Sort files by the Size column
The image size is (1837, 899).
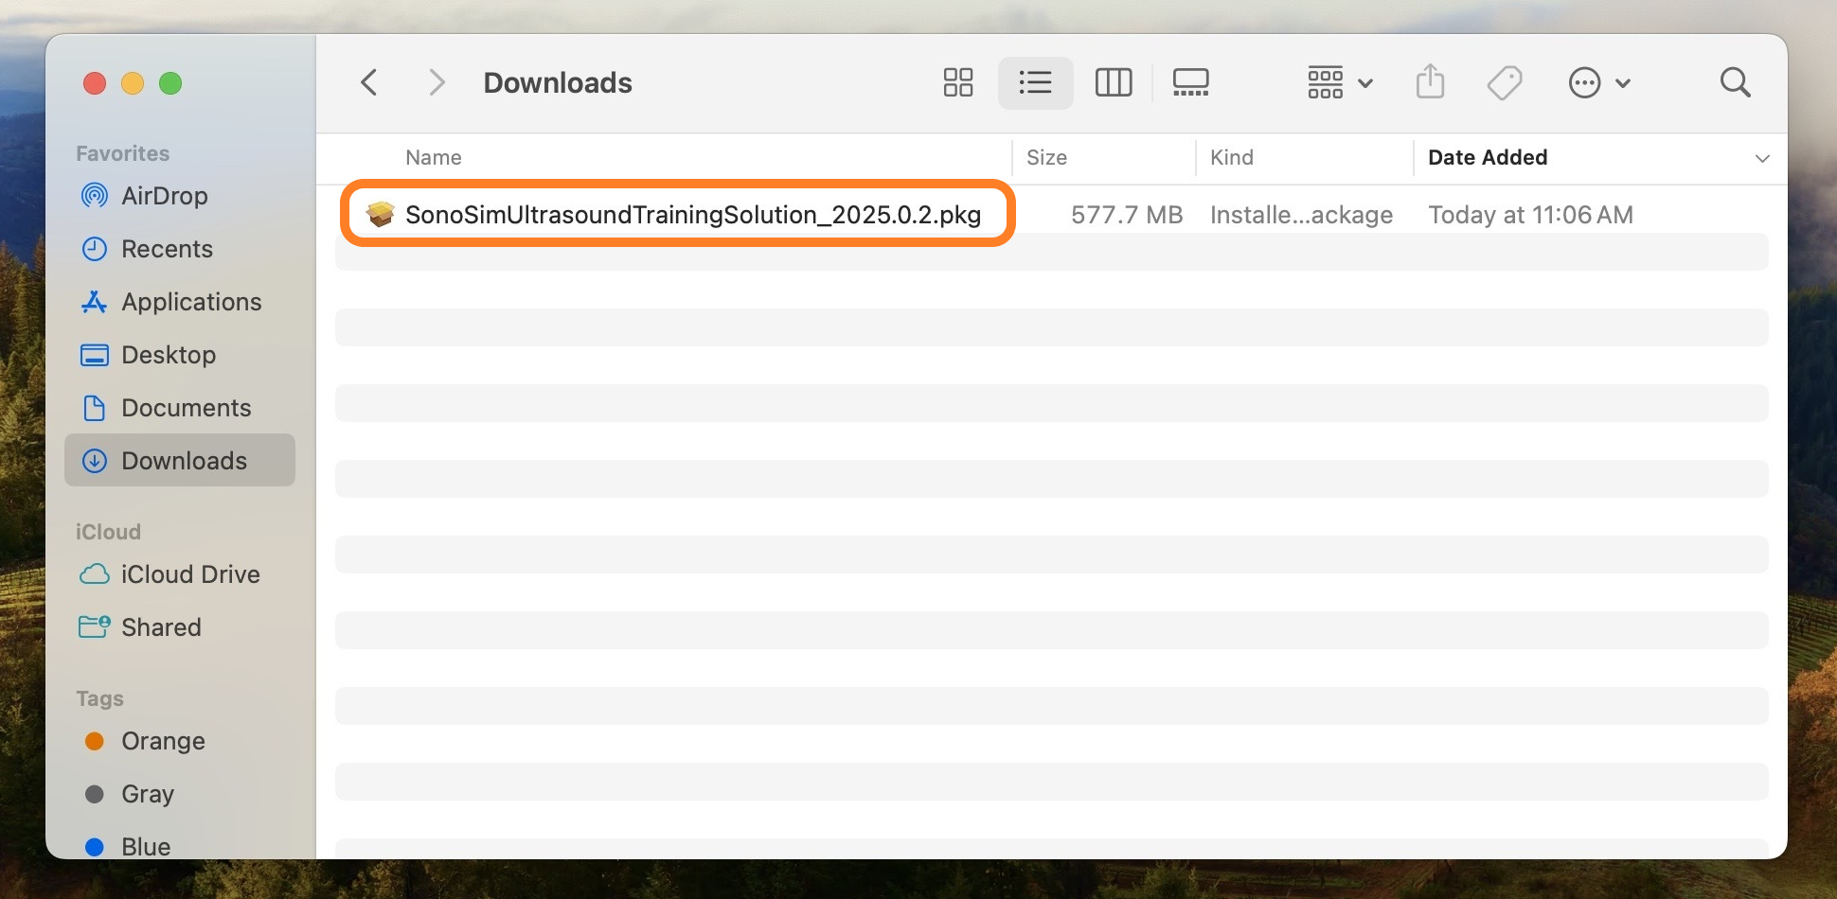(x=1046, y=157)
